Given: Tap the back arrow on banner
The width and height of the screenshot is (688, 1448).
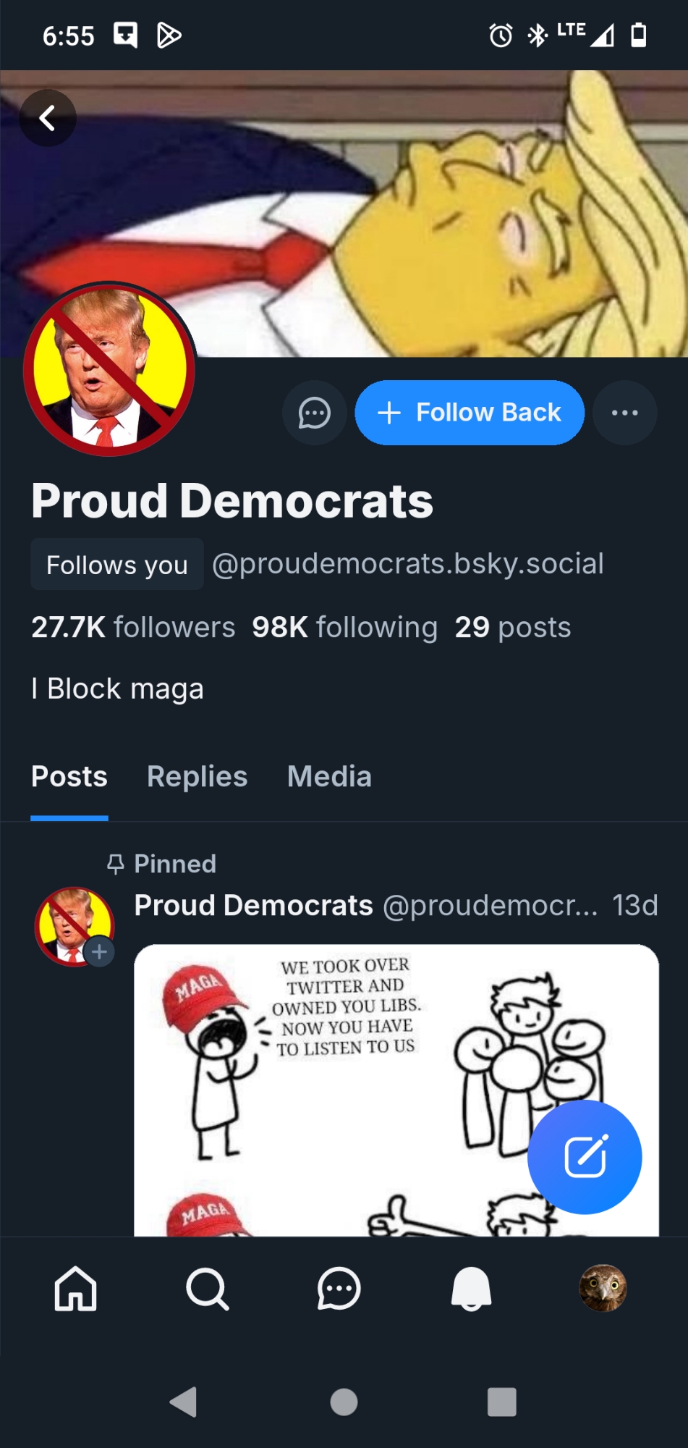Looking at the screenshot, I should [x=48, y=118].
